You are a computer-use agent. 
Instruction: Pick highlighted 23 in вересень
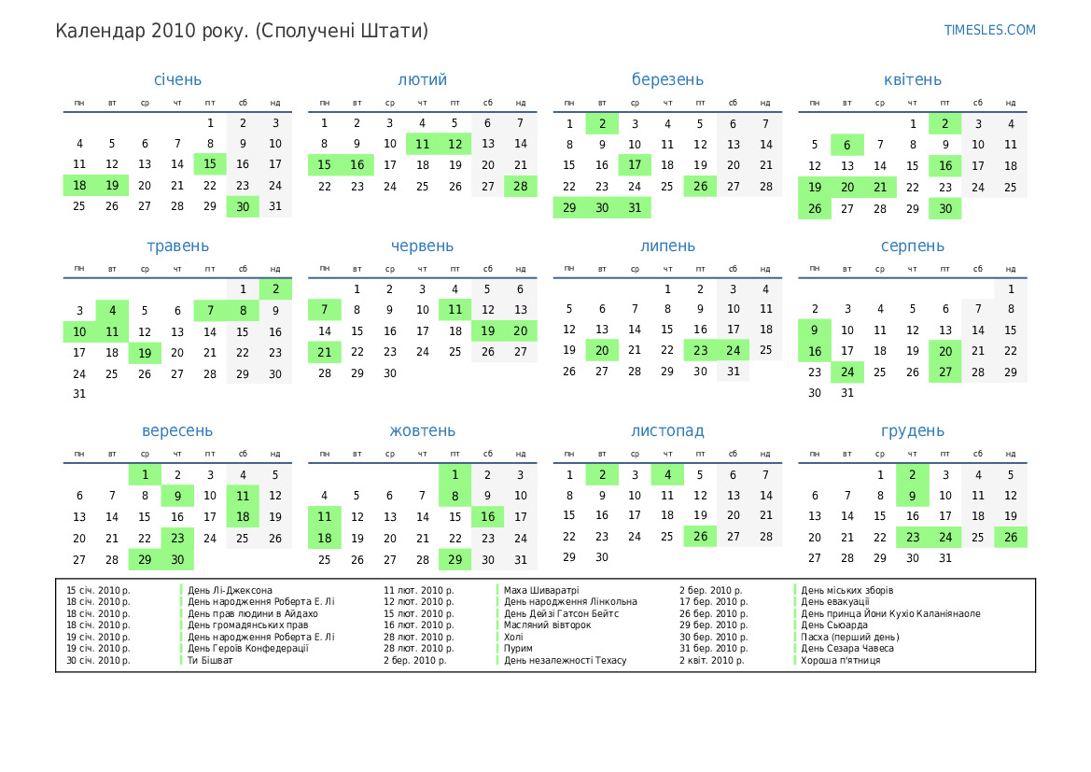(177, 538)
